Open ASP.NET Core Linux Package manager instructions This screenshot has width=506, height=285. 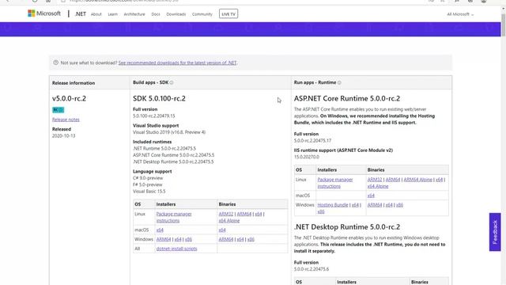[335, 183]
